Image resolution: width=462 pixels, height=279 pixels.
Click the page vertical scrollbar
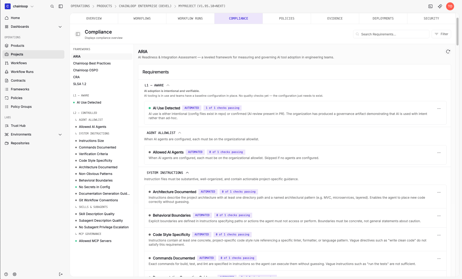pos(457,32)
